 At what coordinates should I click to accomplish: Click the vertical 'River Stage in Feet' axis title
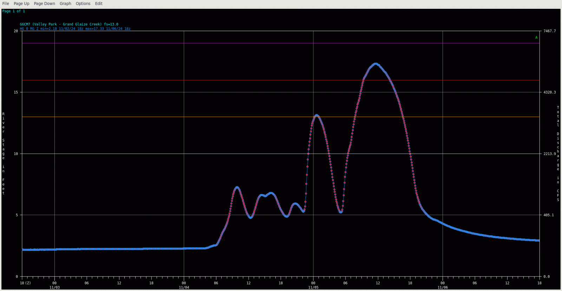(x=4, y=154)
